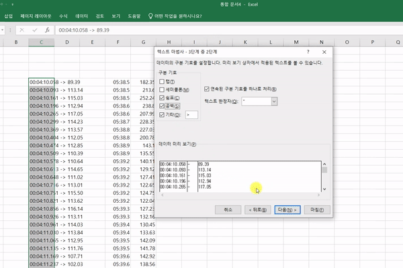Open the 보기 (View) ribbon tab
The image size is (403, 268).
116,16
